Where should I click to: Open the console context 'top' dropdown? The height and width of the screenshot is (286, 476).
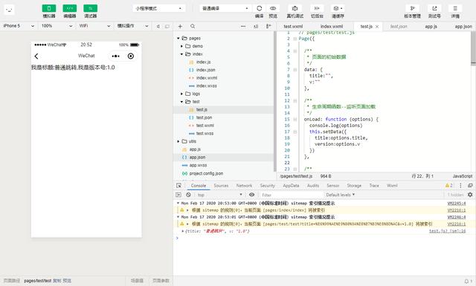click(x=220, y=195)
